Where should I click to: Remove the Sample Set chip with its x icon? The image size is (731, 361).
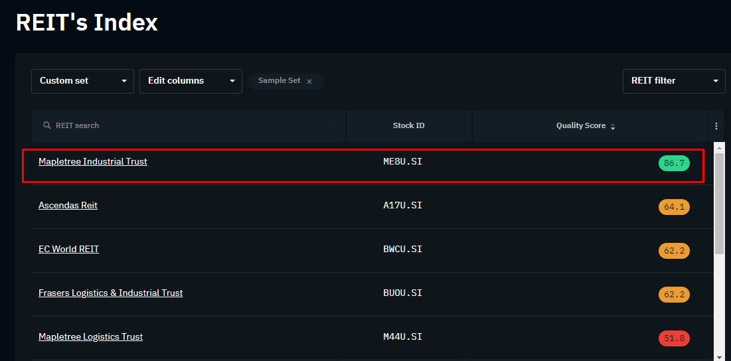309,82
